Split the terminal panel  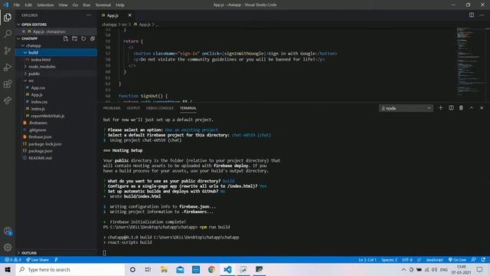tap(451, 107)
